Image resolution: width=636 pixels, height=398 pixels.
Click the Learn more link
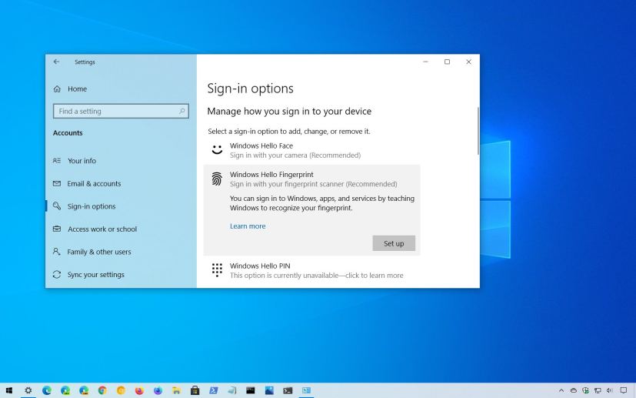(x=248, y=226)
